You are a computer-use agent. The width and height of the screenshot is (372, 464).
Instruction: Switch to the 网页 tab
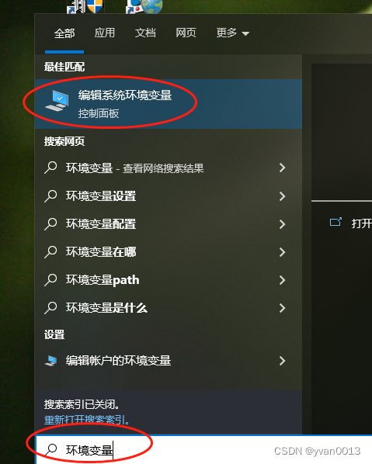186,33
